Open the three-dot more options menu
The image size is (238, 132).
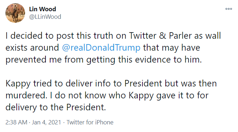(x=229, y=9)
